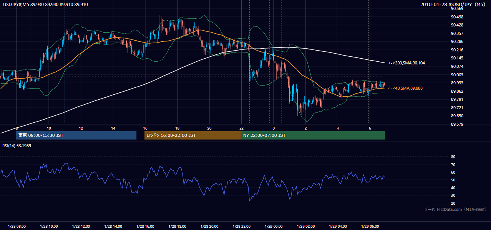Click the 90.286 price axis value

pyautogui.click(x=457, y=41)
